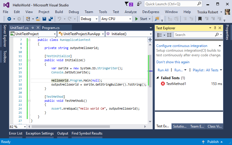Open the UnitTestProject dropdown
Screen dimensions: 232x145
point(55,34)
